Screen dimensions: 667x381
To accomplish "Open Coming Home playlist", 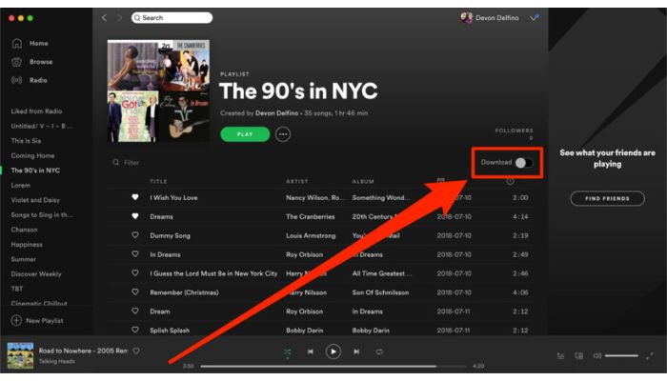I will 32,155.
